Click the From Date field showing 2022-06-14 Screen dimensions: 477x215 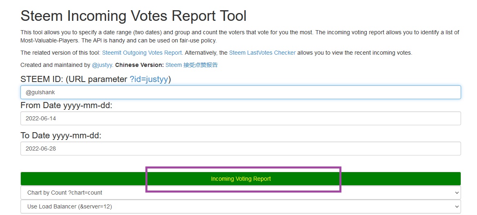[x=241, y=118]
